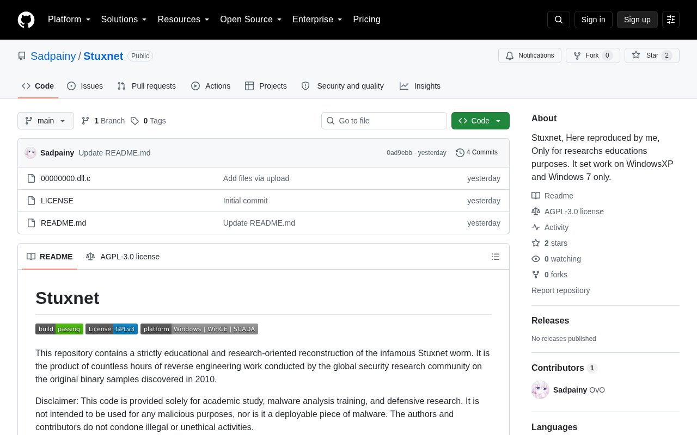Screen dimensions: 697x435
Task: Click the file icon beside README.md
Action: tap(32, 223)
